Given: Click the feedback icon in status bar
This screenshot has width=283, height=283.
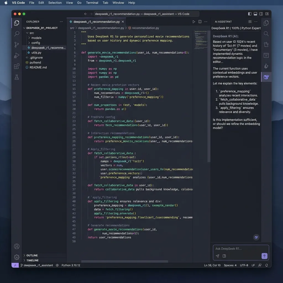Looking at the screenshot, I should (260, 265).
